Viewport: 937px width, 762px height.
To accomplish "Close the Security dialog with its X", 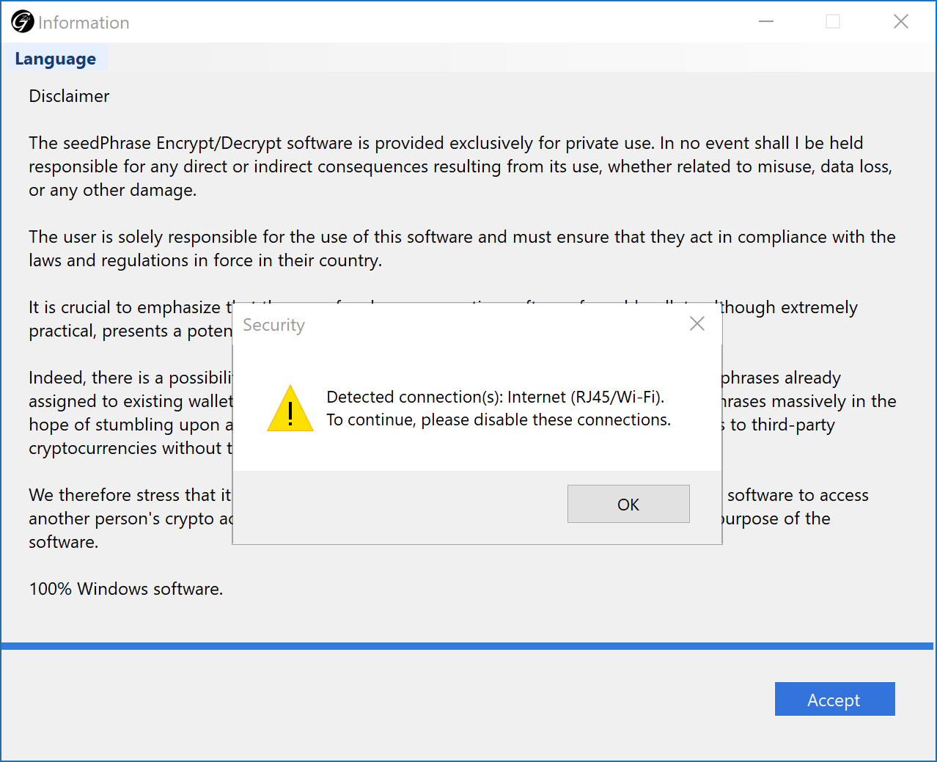I will (x=697, y=323).
